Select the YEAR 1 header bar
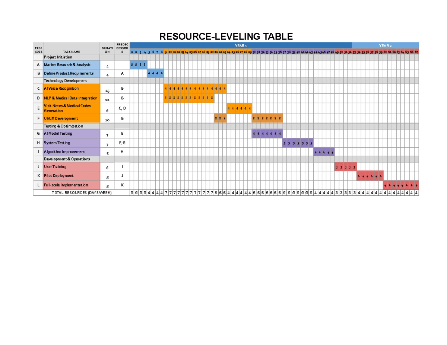 point(241,45)
